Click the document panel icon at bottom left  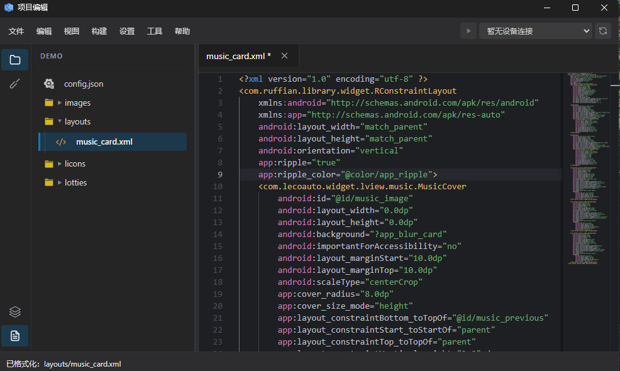(x=15, y=336)
